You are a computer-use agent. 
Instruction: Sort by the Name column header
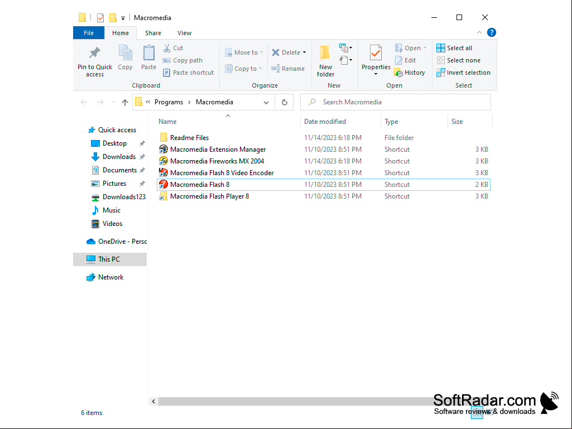167,122
